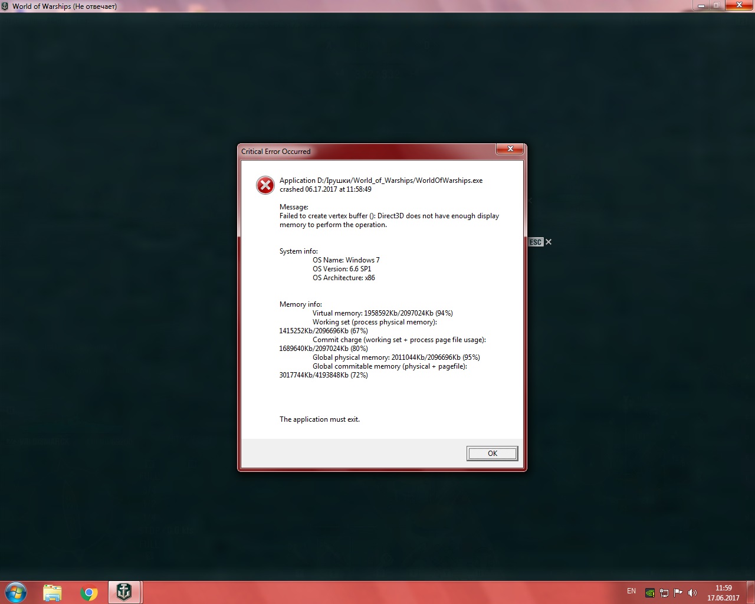
Task: Open the network connection tray icon
Action: click(664, 593)
